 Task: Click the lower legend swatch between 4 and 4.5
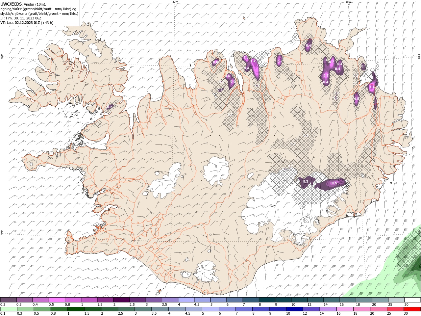pyautogui.click(x=177, y=309)
